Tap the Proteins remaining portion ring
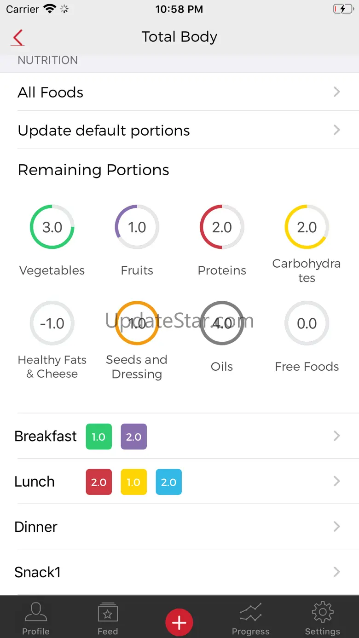The width and height of the screenshot is (359, 638). [222, 227]
